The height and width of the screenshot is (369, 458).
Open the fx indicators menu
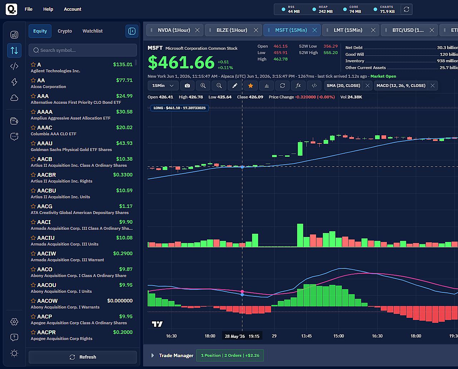pos(298,86)
